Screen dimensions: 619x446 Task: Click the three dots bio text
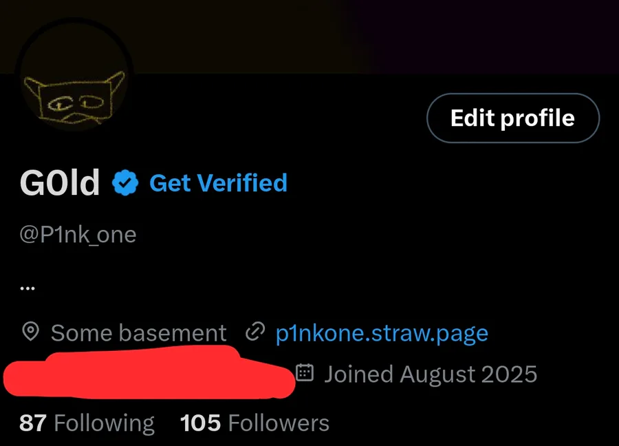(28, 288)
